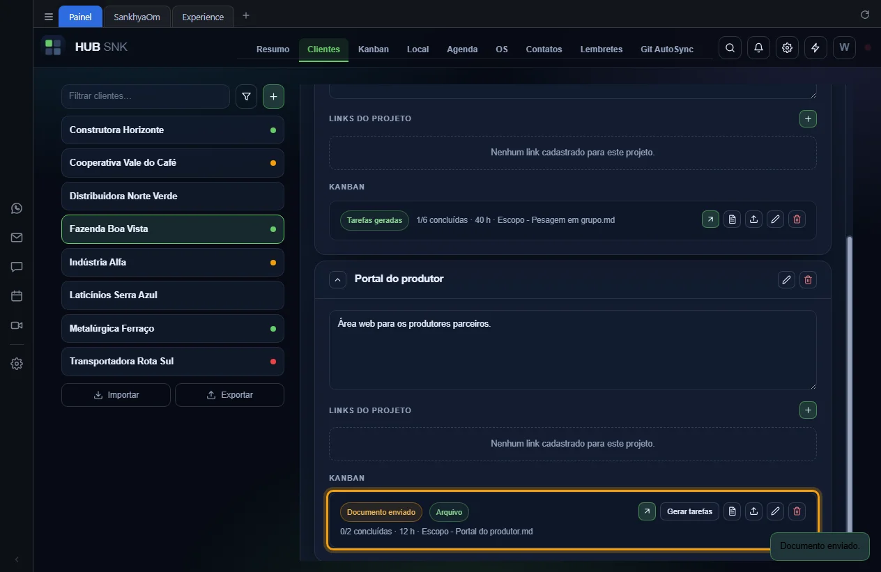The height and width of the screenshot is (572, 881).
Task: Open the Git AutoSync tab
Action: (x=667, y=49)
